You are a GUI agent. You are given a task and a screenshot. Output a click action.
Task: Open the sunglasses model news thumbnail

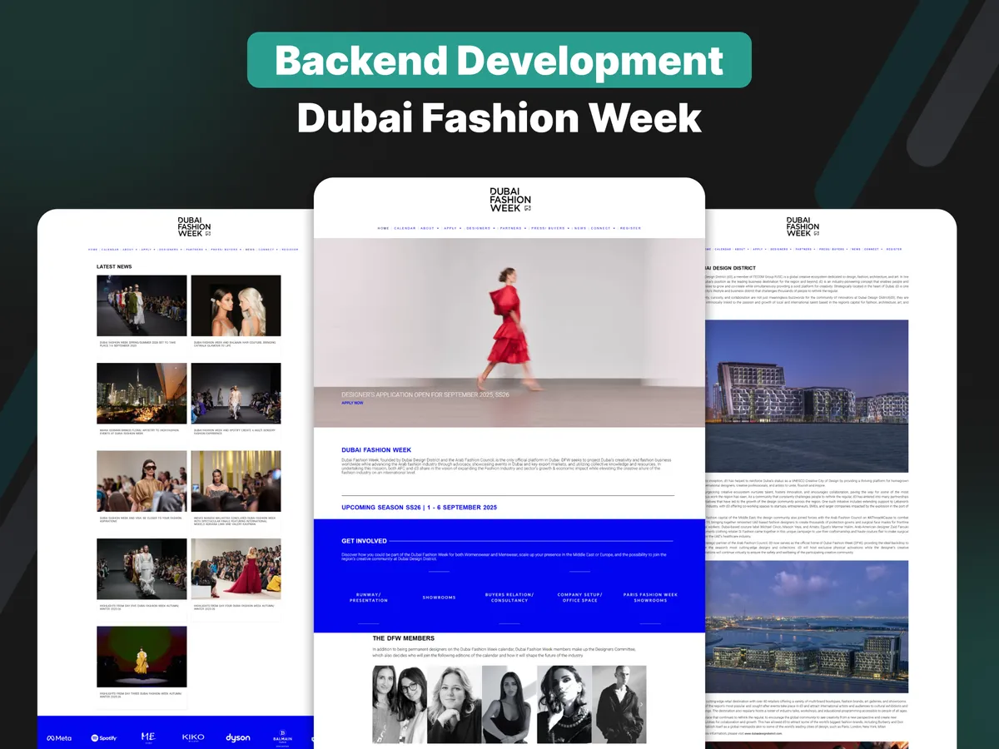142,481
